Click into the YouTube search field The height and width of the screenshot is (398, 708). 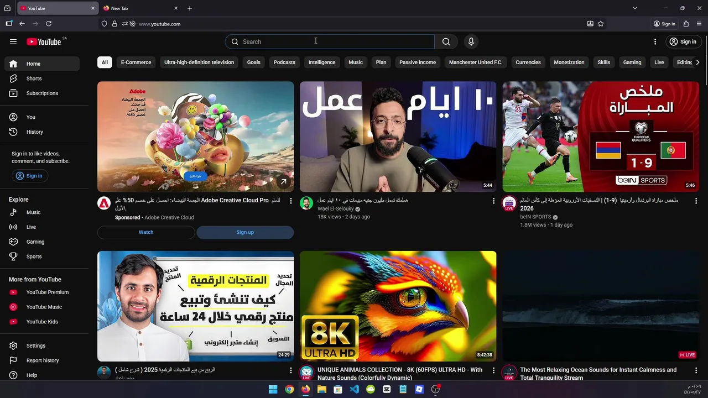pos(330,41)
